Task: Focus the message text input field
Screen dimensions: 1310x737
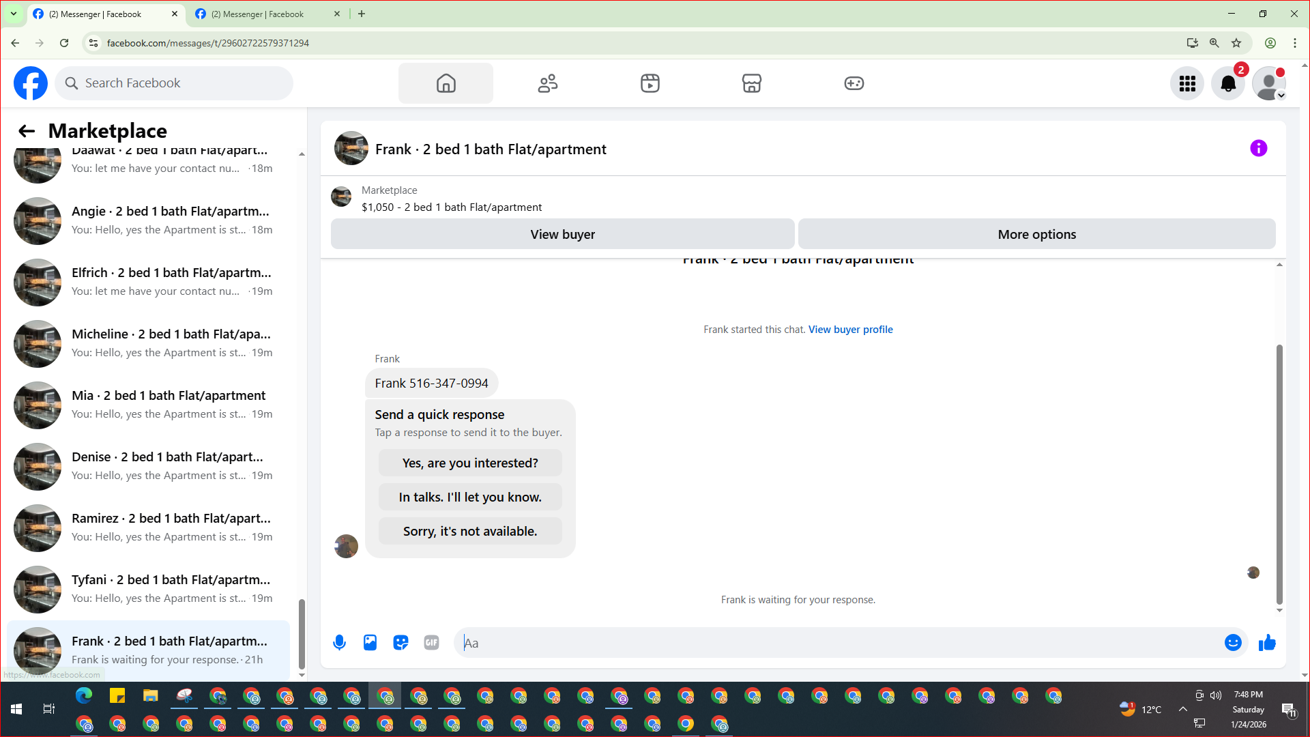Action: point(839,642)
